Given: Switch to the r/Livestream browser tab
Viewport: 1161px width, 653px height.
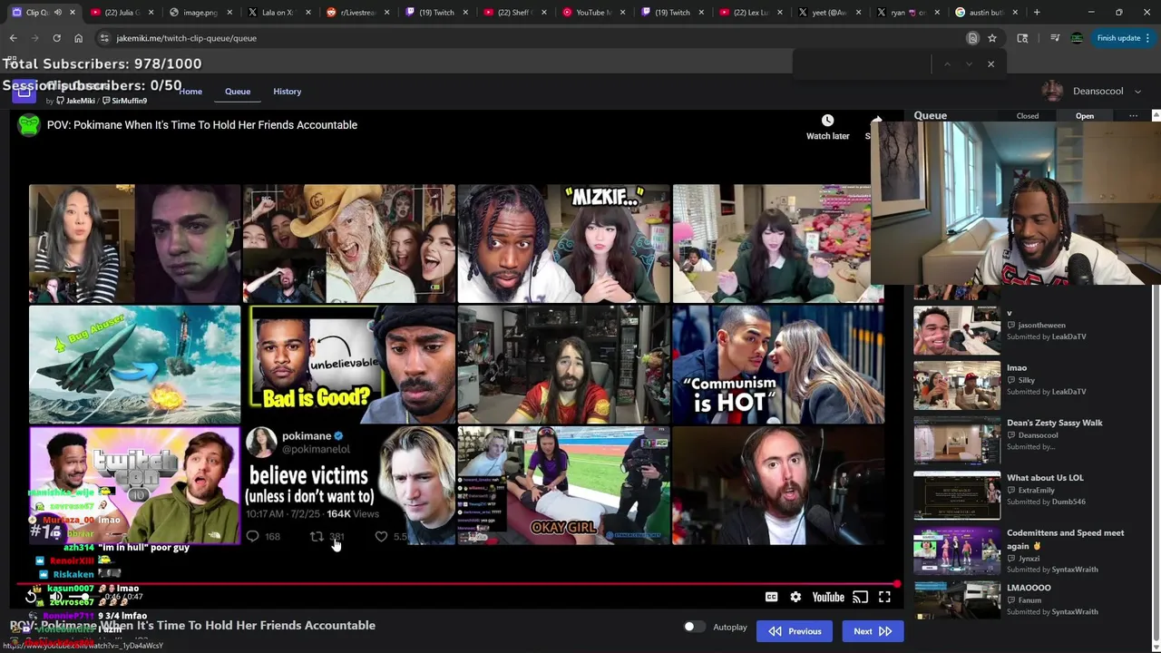Looking at the screenshot, I should 357,13.
